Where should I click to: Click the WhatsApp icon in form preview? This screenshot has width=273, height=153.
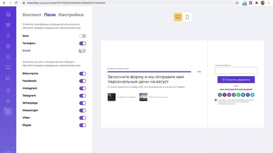tap(238, 95)
